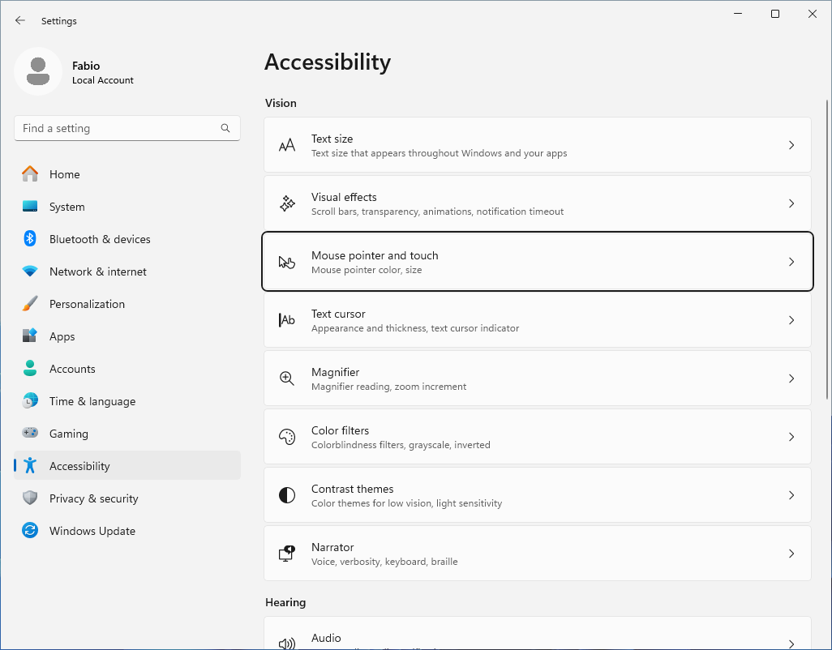Screen dimensions: 832x650
Task: Open Time & language category label
Action: click(92, 401)
